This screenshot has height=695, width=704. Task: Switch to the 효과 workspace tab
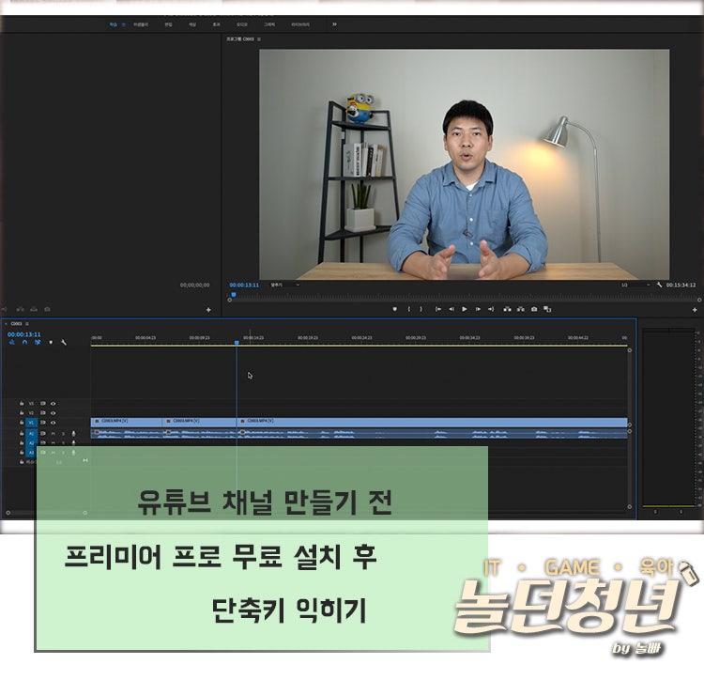pos(217,24)
